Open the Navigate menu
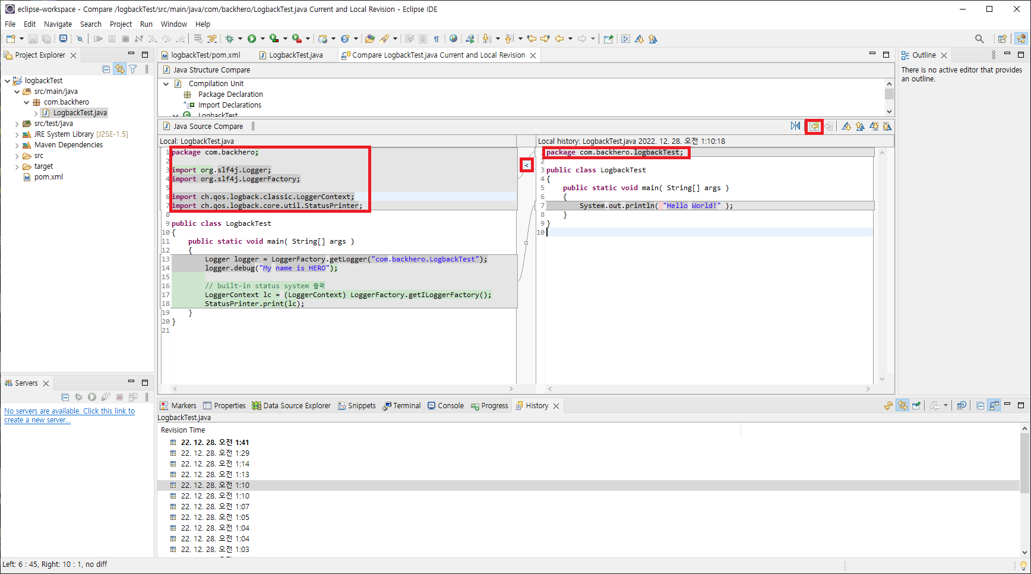This screenshot has width=1031, height=574. [x=58, y=24]
